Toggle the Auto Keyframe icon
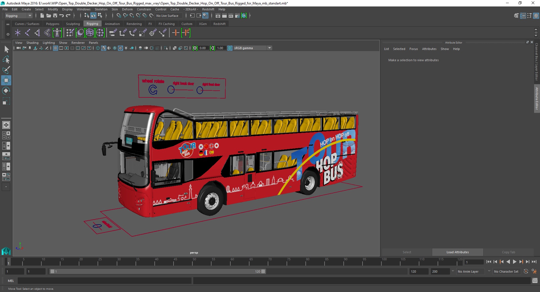The image size is (540, 292). coord(526,272)
